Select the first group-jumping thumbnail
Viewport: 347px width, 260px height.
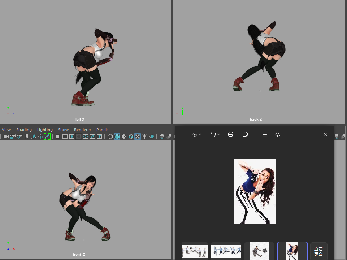(x=195, y=251)
